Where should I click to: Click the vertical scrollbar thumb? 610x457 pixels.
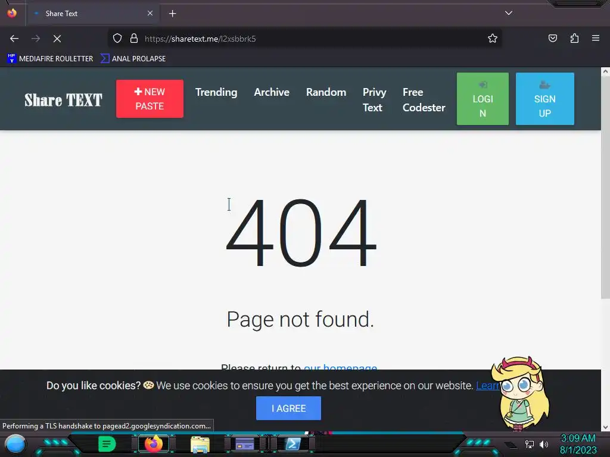(605, 187)
